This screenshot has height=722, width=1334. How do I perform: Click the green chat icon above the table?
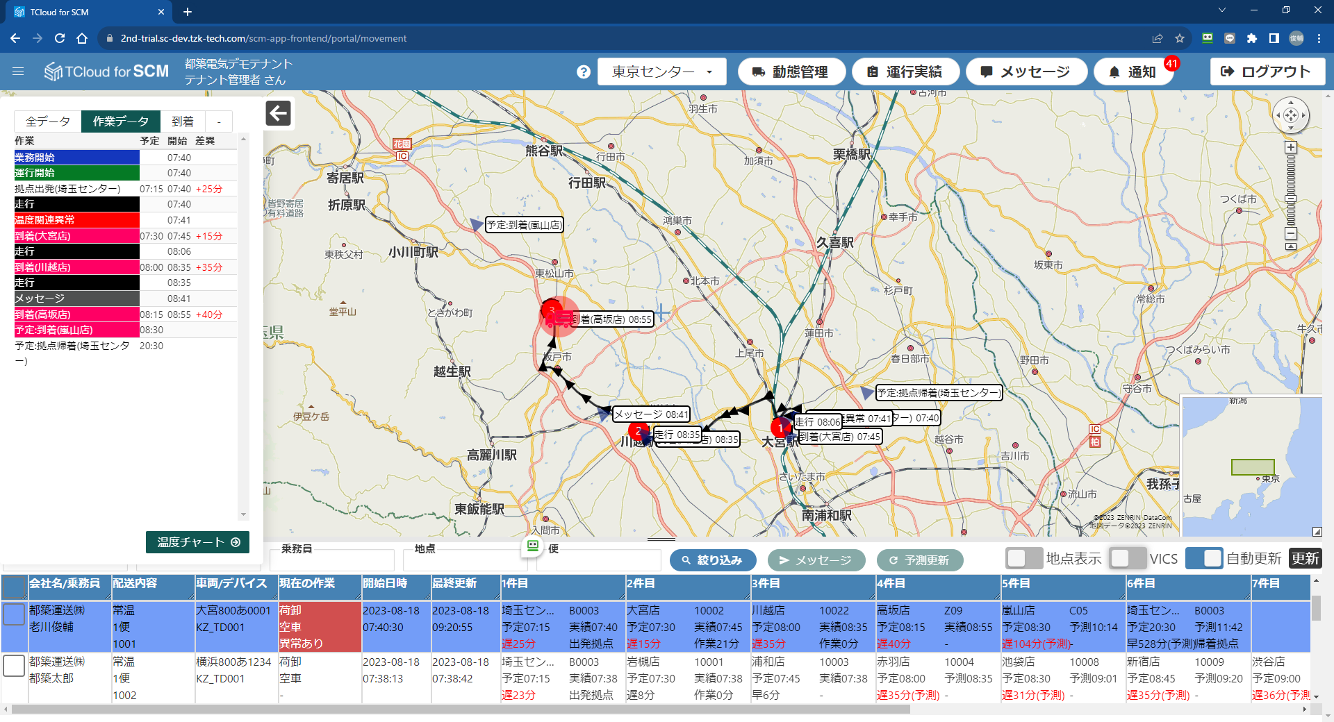coord(533,546)
